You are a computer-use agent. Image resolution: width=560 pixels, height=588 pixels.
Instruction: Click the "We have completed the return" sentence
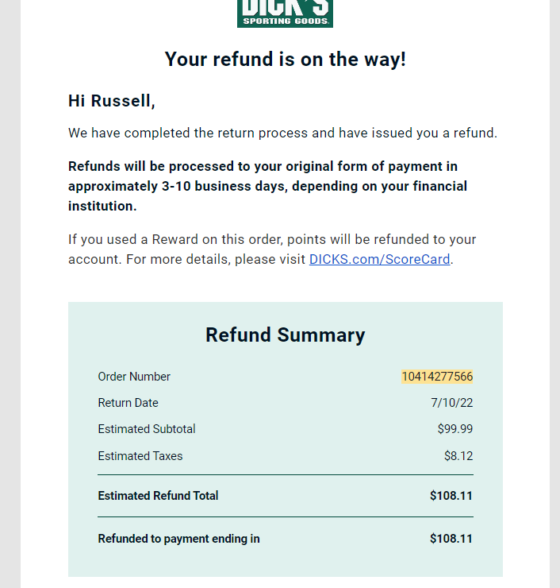pyautogui.click(x=282, y=133)
